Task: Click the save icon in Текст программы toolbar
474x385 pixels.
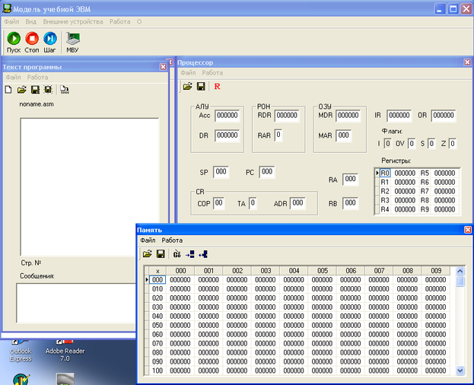Action: (x=34, y=89)
